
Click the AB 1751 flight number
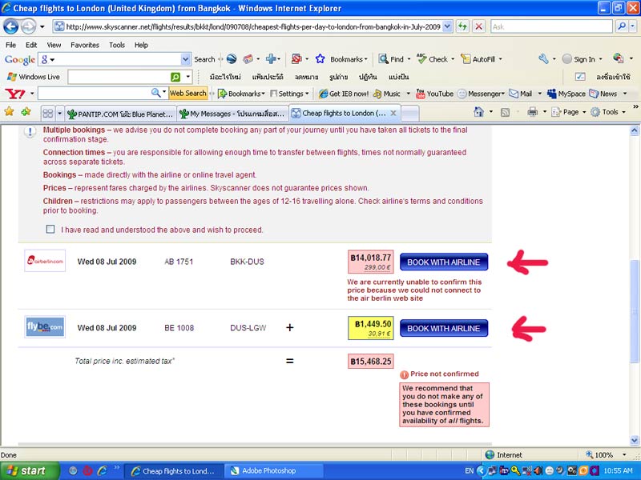(178, 262)
